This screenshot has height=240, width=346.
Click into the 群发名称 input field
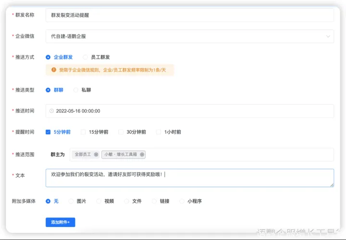coord(189,15)
